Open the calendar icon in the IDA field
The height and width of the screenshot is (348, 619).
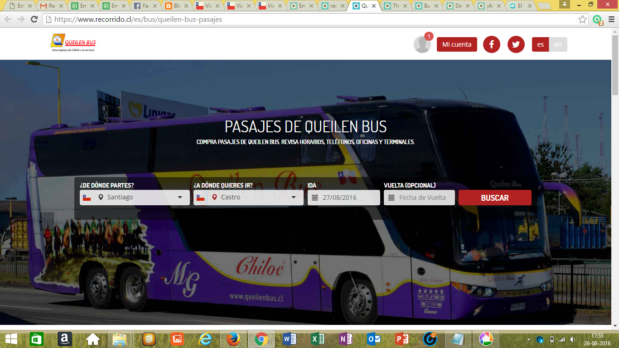pos(316,197)
